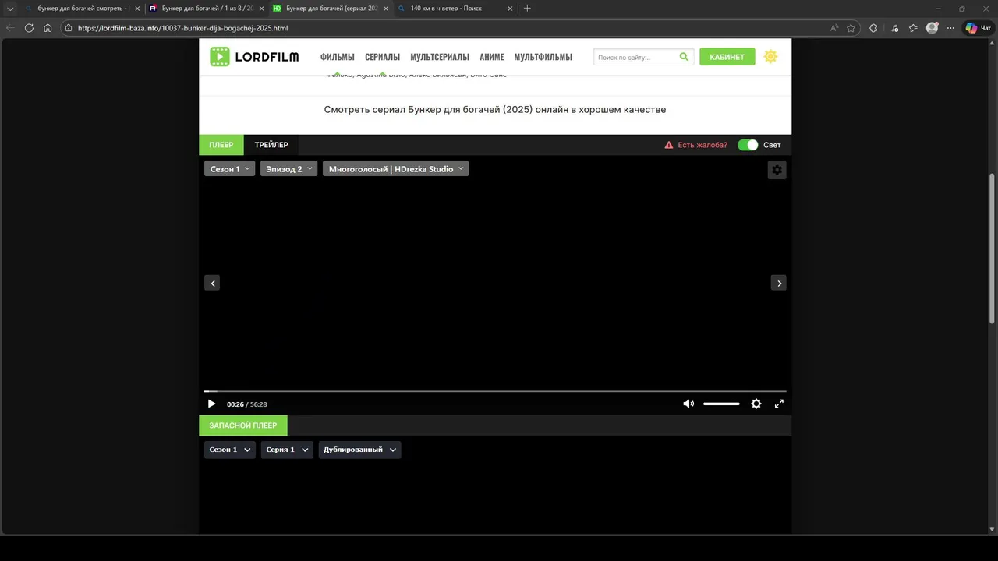Click the browser address bar URL
Viewport: 998px width, 561px height.
pos(182,28)
